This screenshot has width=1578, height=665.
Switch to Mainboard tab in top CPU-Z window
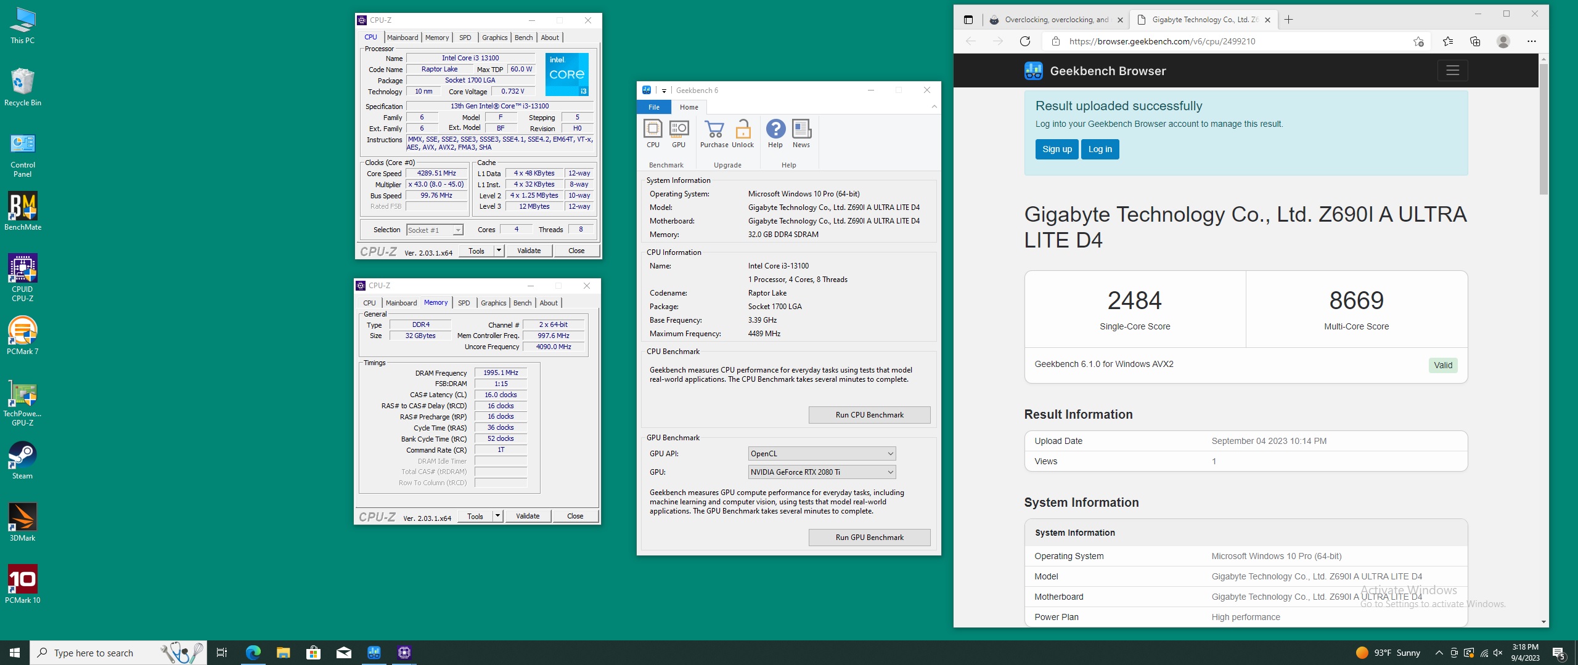click(x=403, y=38)
